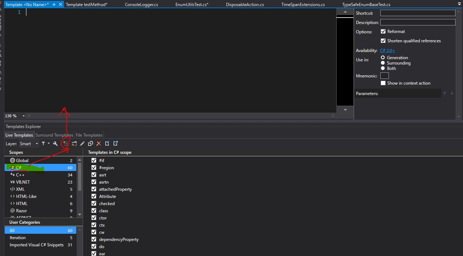Image resolution: width=463 pixels, height=256 pixels.
Task: Click the Export templates icon
Action: pyautogui.click(x=116, y=143)
